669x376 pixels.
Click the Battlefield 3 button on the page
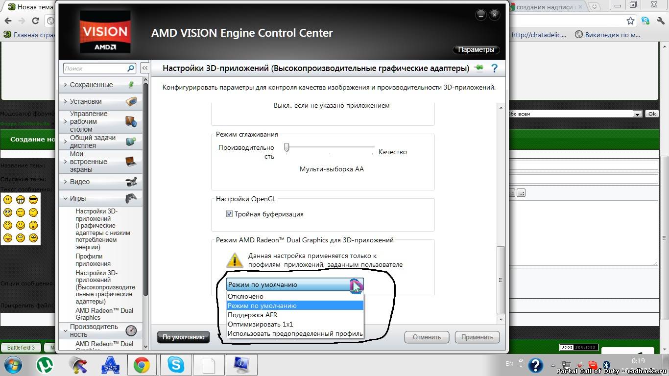click(21, 348)
